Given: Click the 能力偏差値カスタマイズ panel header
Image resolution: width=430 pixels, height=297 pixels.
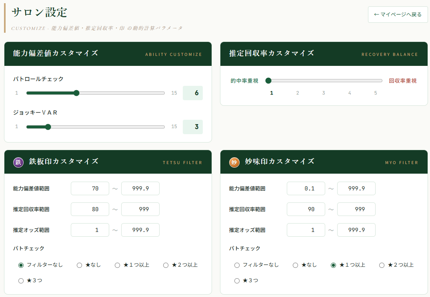Looking at the screenshot, I should pyautogui.click(x=108, y=54).
